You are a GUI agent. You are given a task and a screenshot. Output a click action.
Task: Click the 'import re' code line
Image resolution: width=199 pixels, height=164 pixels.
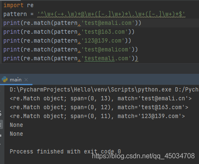click(x=19, y=5)
